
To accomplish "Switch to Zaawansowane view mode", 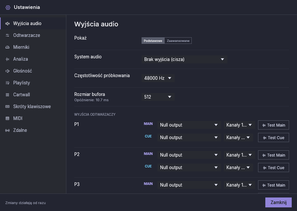I will pyautogui.click(x=178, y=41).
